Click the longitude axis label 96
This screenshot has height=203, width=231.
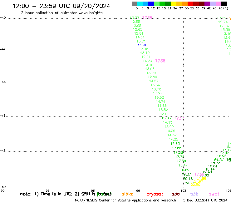point(93,191)
